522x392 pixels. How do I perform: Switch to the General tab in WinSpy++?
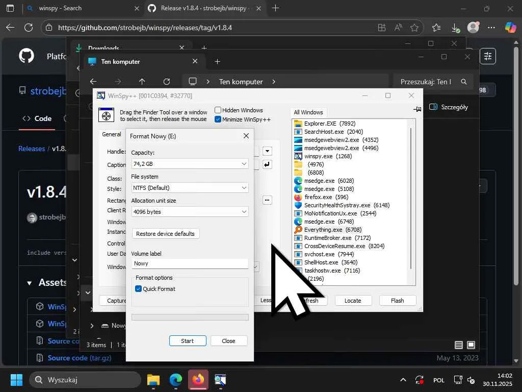coord(111,134)
